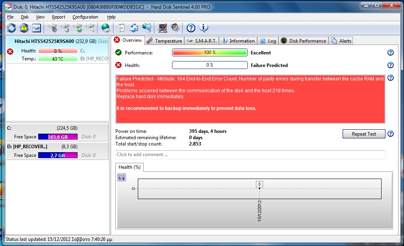
Task: Click the 'Excellent' performance text
Action: [x=261, y=52]
